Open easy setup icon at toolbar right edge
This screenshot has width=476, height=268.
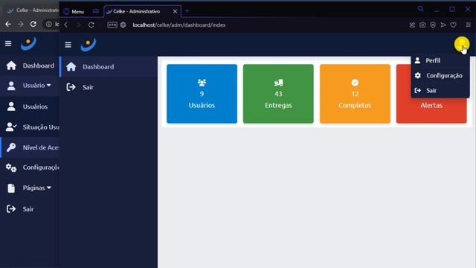468,25
